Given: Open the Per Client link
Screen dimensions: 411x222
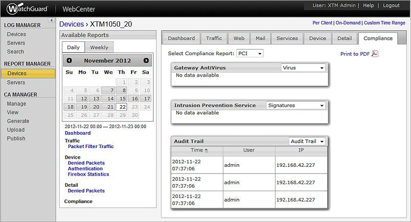Looking at the screenshot, I should [x=322, y=23].
